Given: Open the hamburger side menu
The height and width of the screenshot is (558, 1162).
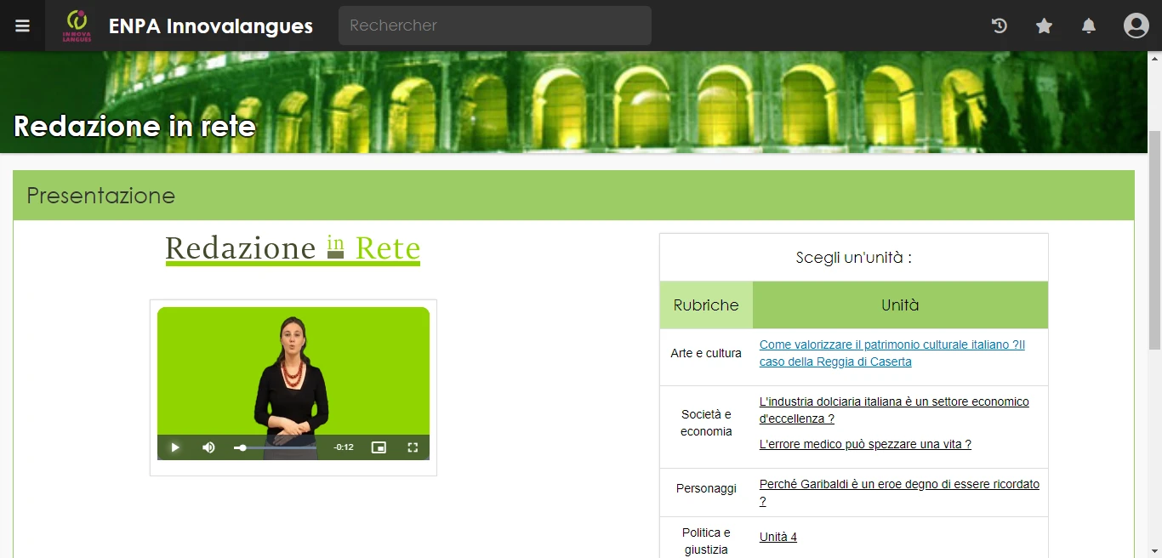Looking at the screenshot, I should tap(22, 26).
